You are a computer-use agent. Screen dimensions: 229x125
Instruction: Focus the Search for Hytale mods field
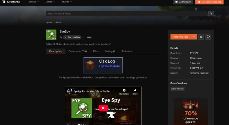click(127, 14)
